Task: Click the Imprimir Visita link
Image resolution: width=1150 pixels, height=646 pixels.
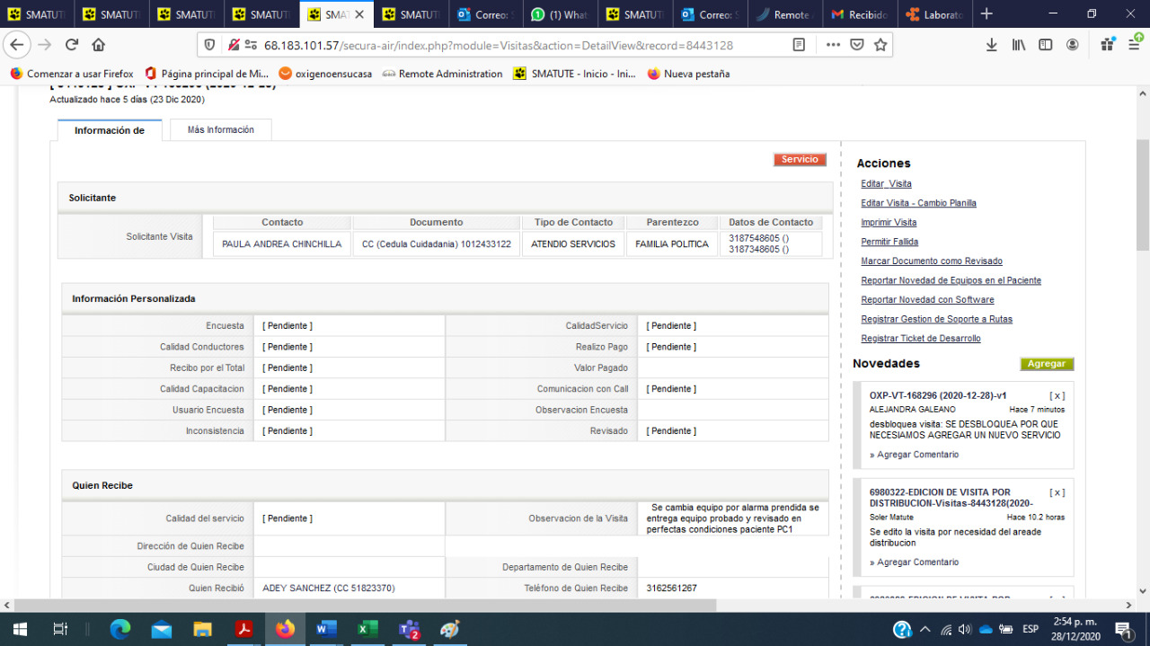Action: pyautogui.click(x=889, y=222)
